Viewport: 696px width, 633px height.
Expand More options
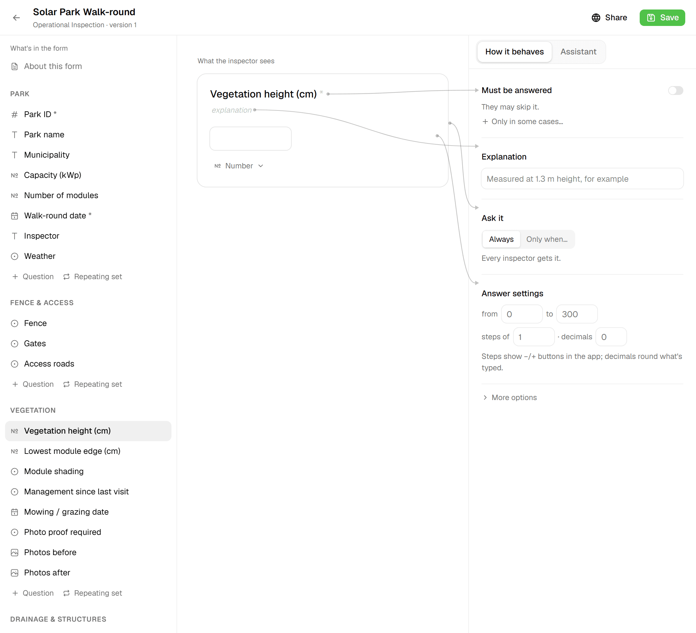pyautogui.click(x=510, y=398)
